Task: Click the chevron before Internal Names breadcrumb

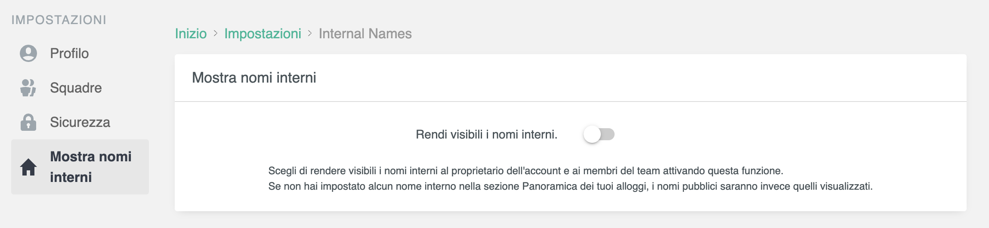Action: pyautogui.click(x=310, y=34)
